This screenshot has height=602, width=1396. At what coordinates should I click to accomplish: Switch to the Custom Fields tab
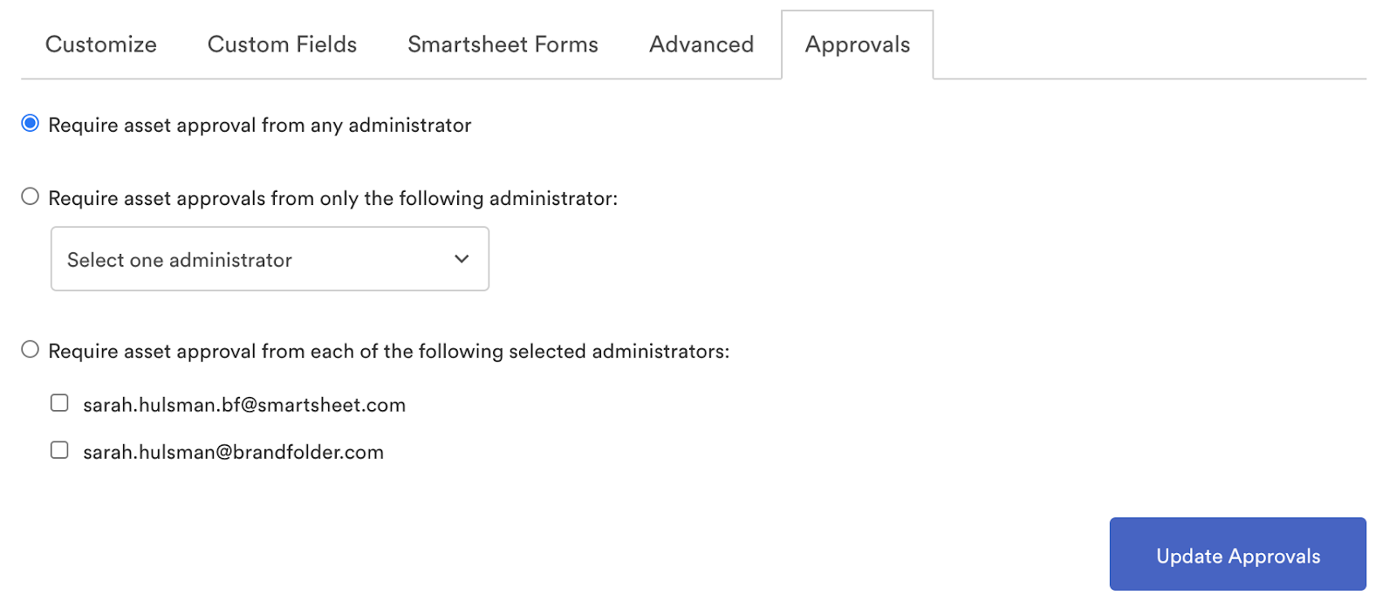282,44
